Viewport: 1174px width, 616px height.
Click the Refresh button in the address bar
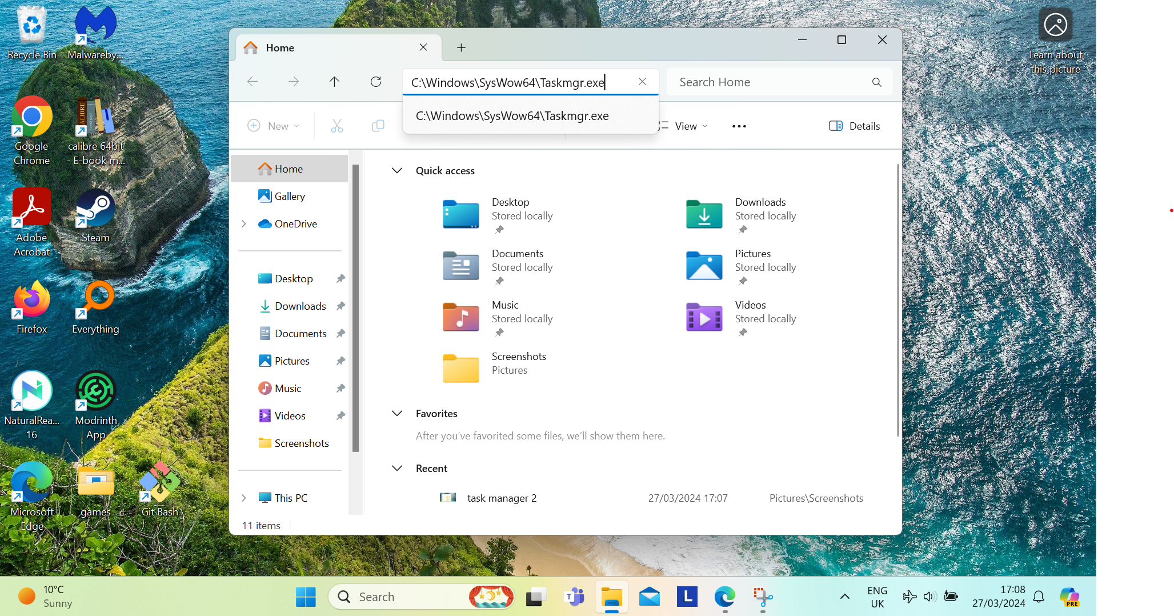click(376, 82)
